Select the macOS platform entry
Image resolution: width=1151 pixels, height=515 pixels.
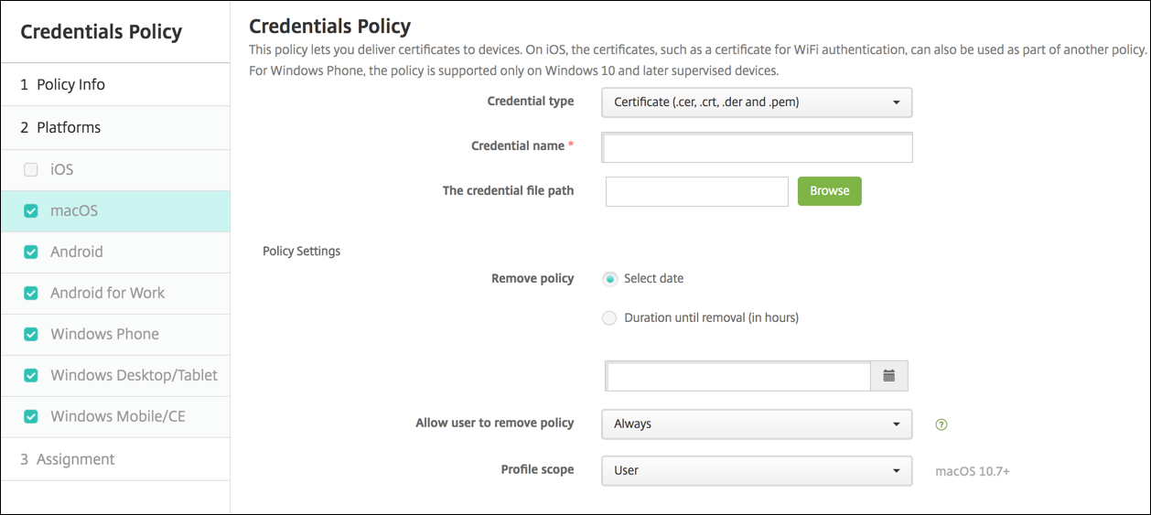(74, 210)
